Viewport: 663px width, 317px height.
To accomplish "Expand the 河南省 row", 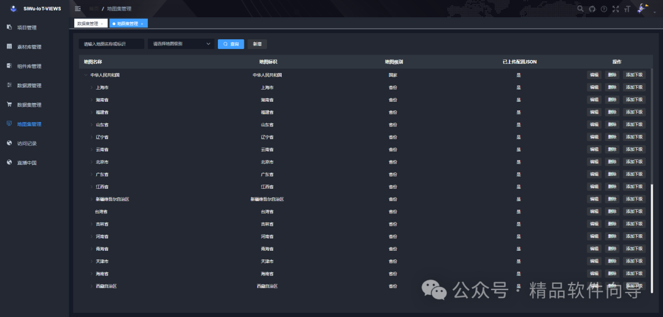I will (x=91, y=237).
